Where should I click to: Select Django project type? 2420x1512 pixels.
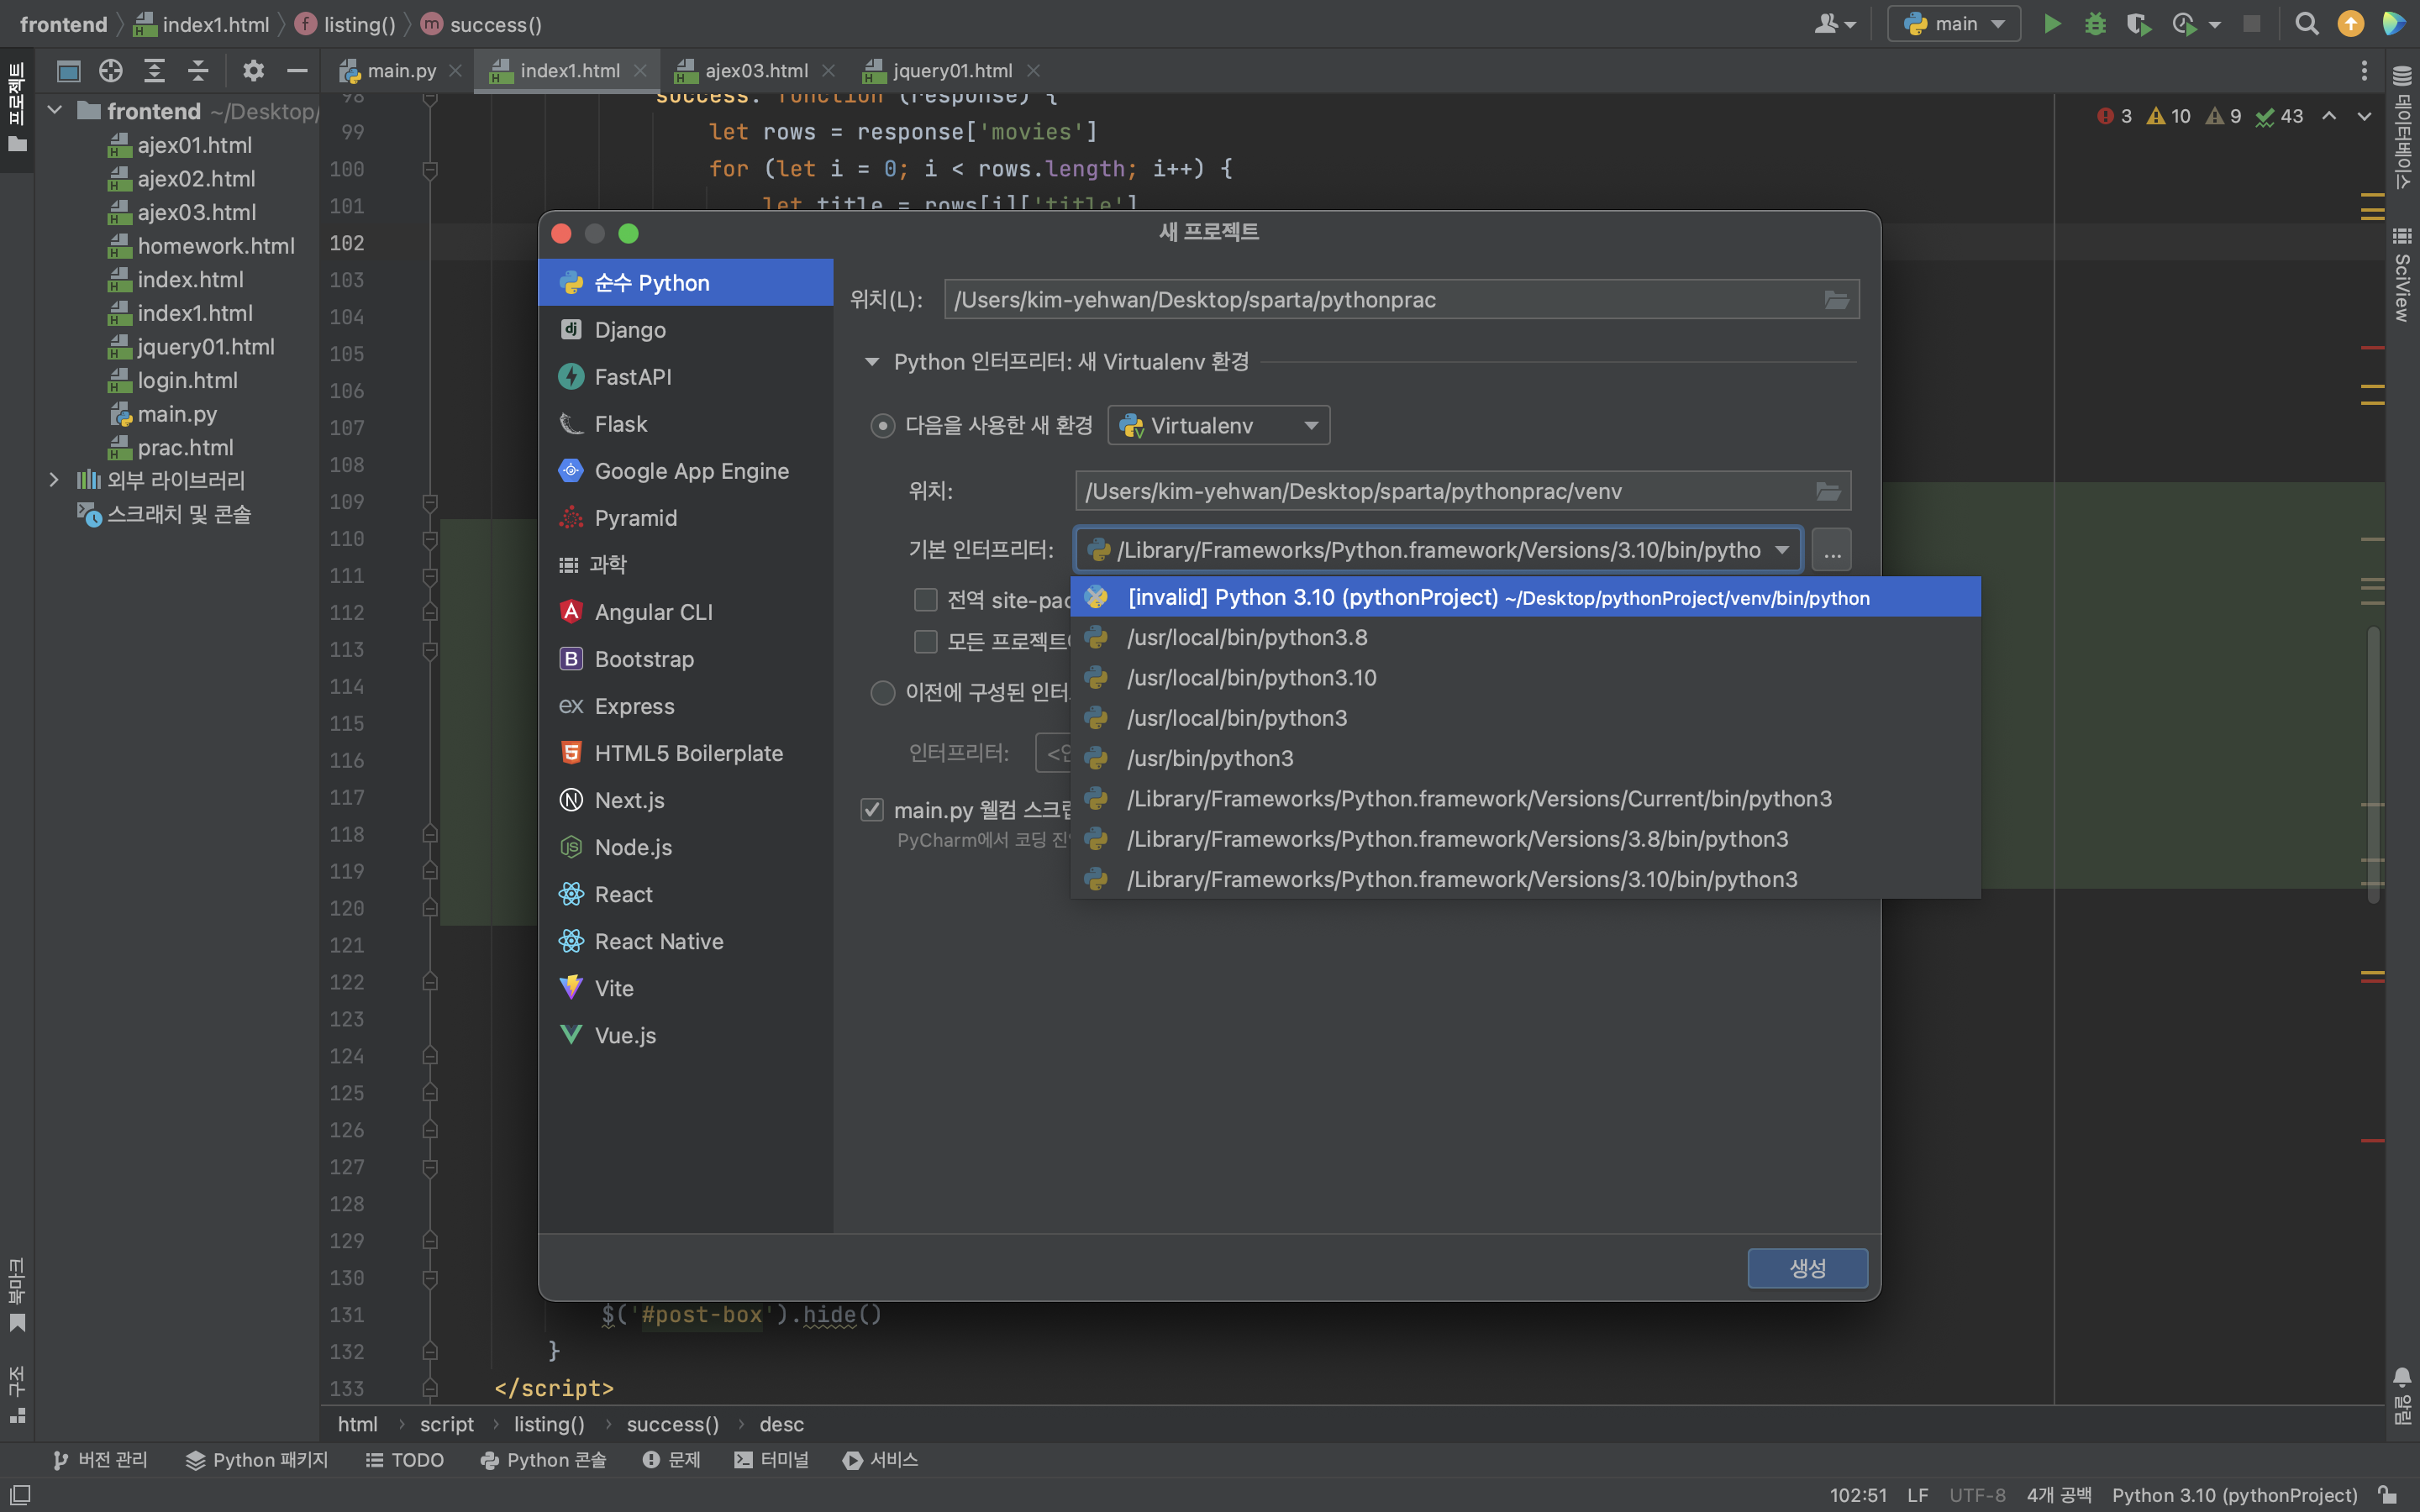coord(686,330)
